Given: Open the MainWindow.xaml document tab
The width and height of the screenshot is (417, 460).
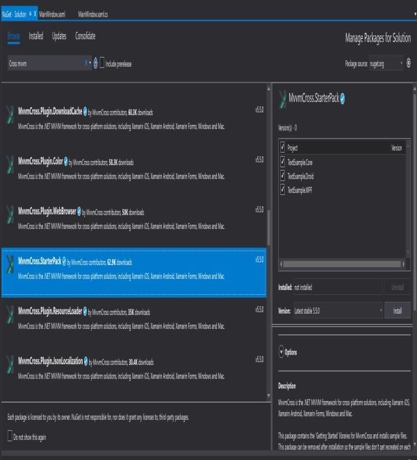Looking at the screenshot, I should (x=52, y=15).
